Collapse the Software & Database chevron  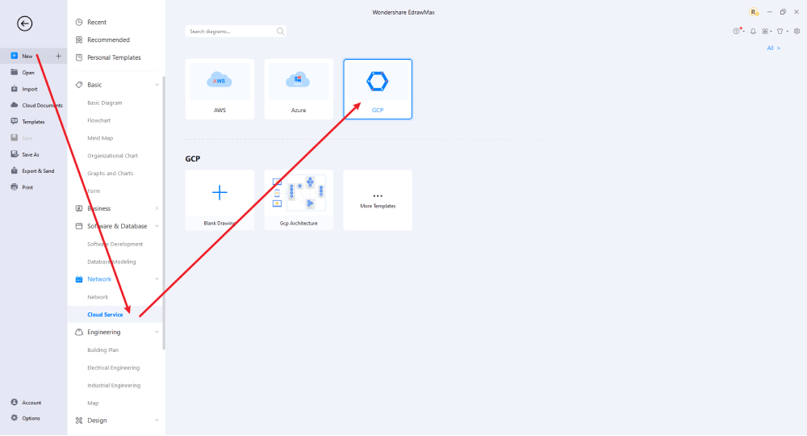click(157, 226)
